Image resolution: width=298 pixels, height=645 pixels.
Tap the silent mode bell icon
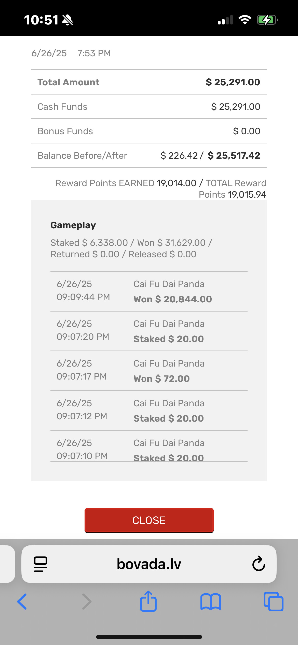pyautogui.click(x=68, y=20)
